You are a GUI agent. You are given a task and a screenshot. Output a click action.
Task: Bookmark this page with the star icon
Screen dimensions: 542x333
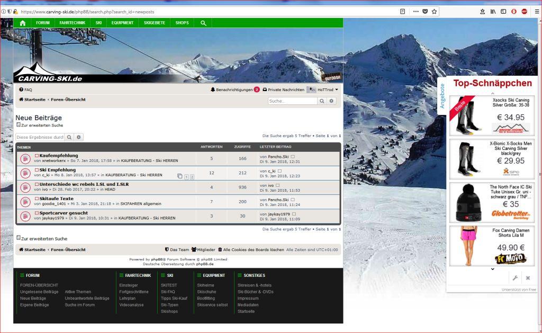point(435,11)
